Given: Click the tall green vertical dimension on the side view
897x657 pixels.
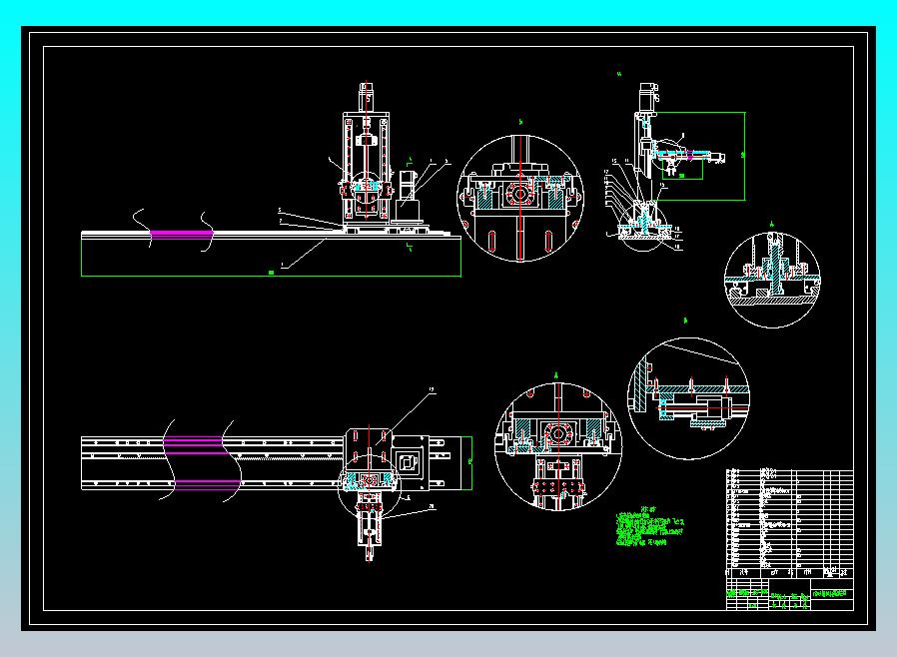Looking at the screenshot, I should 743,156.
